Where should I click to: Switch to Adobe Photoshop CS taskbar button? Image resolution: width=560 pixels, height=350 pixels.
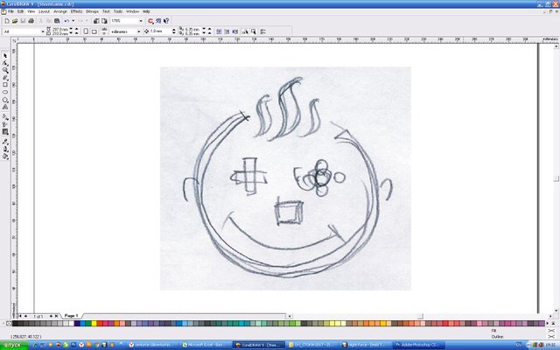tap(418, 345)
